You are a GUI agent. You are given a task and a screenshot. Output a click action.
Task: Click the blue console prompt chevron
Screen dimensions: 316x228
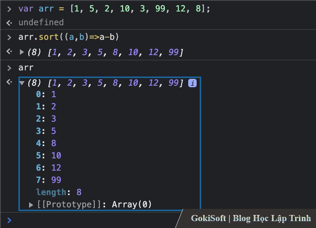tap(9, 220)
